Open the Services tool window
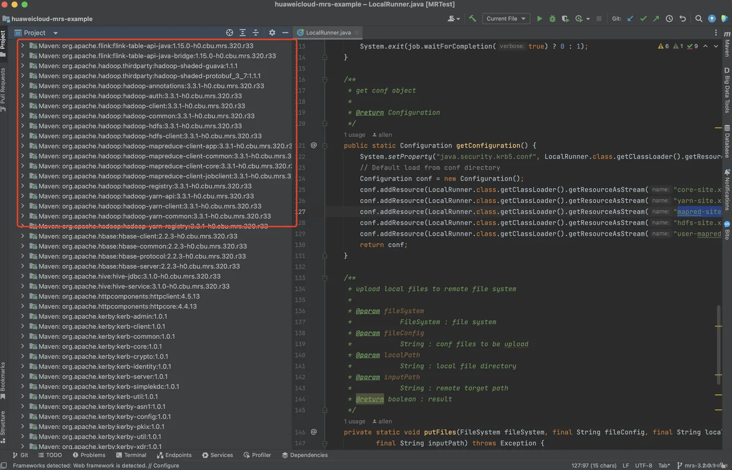 coord(218,455)
